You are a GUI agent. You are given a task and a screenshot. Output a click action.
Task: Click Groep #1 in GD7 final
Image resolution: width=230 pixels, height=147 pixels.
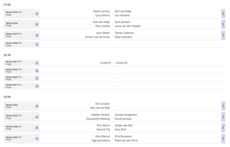point(106,63)
